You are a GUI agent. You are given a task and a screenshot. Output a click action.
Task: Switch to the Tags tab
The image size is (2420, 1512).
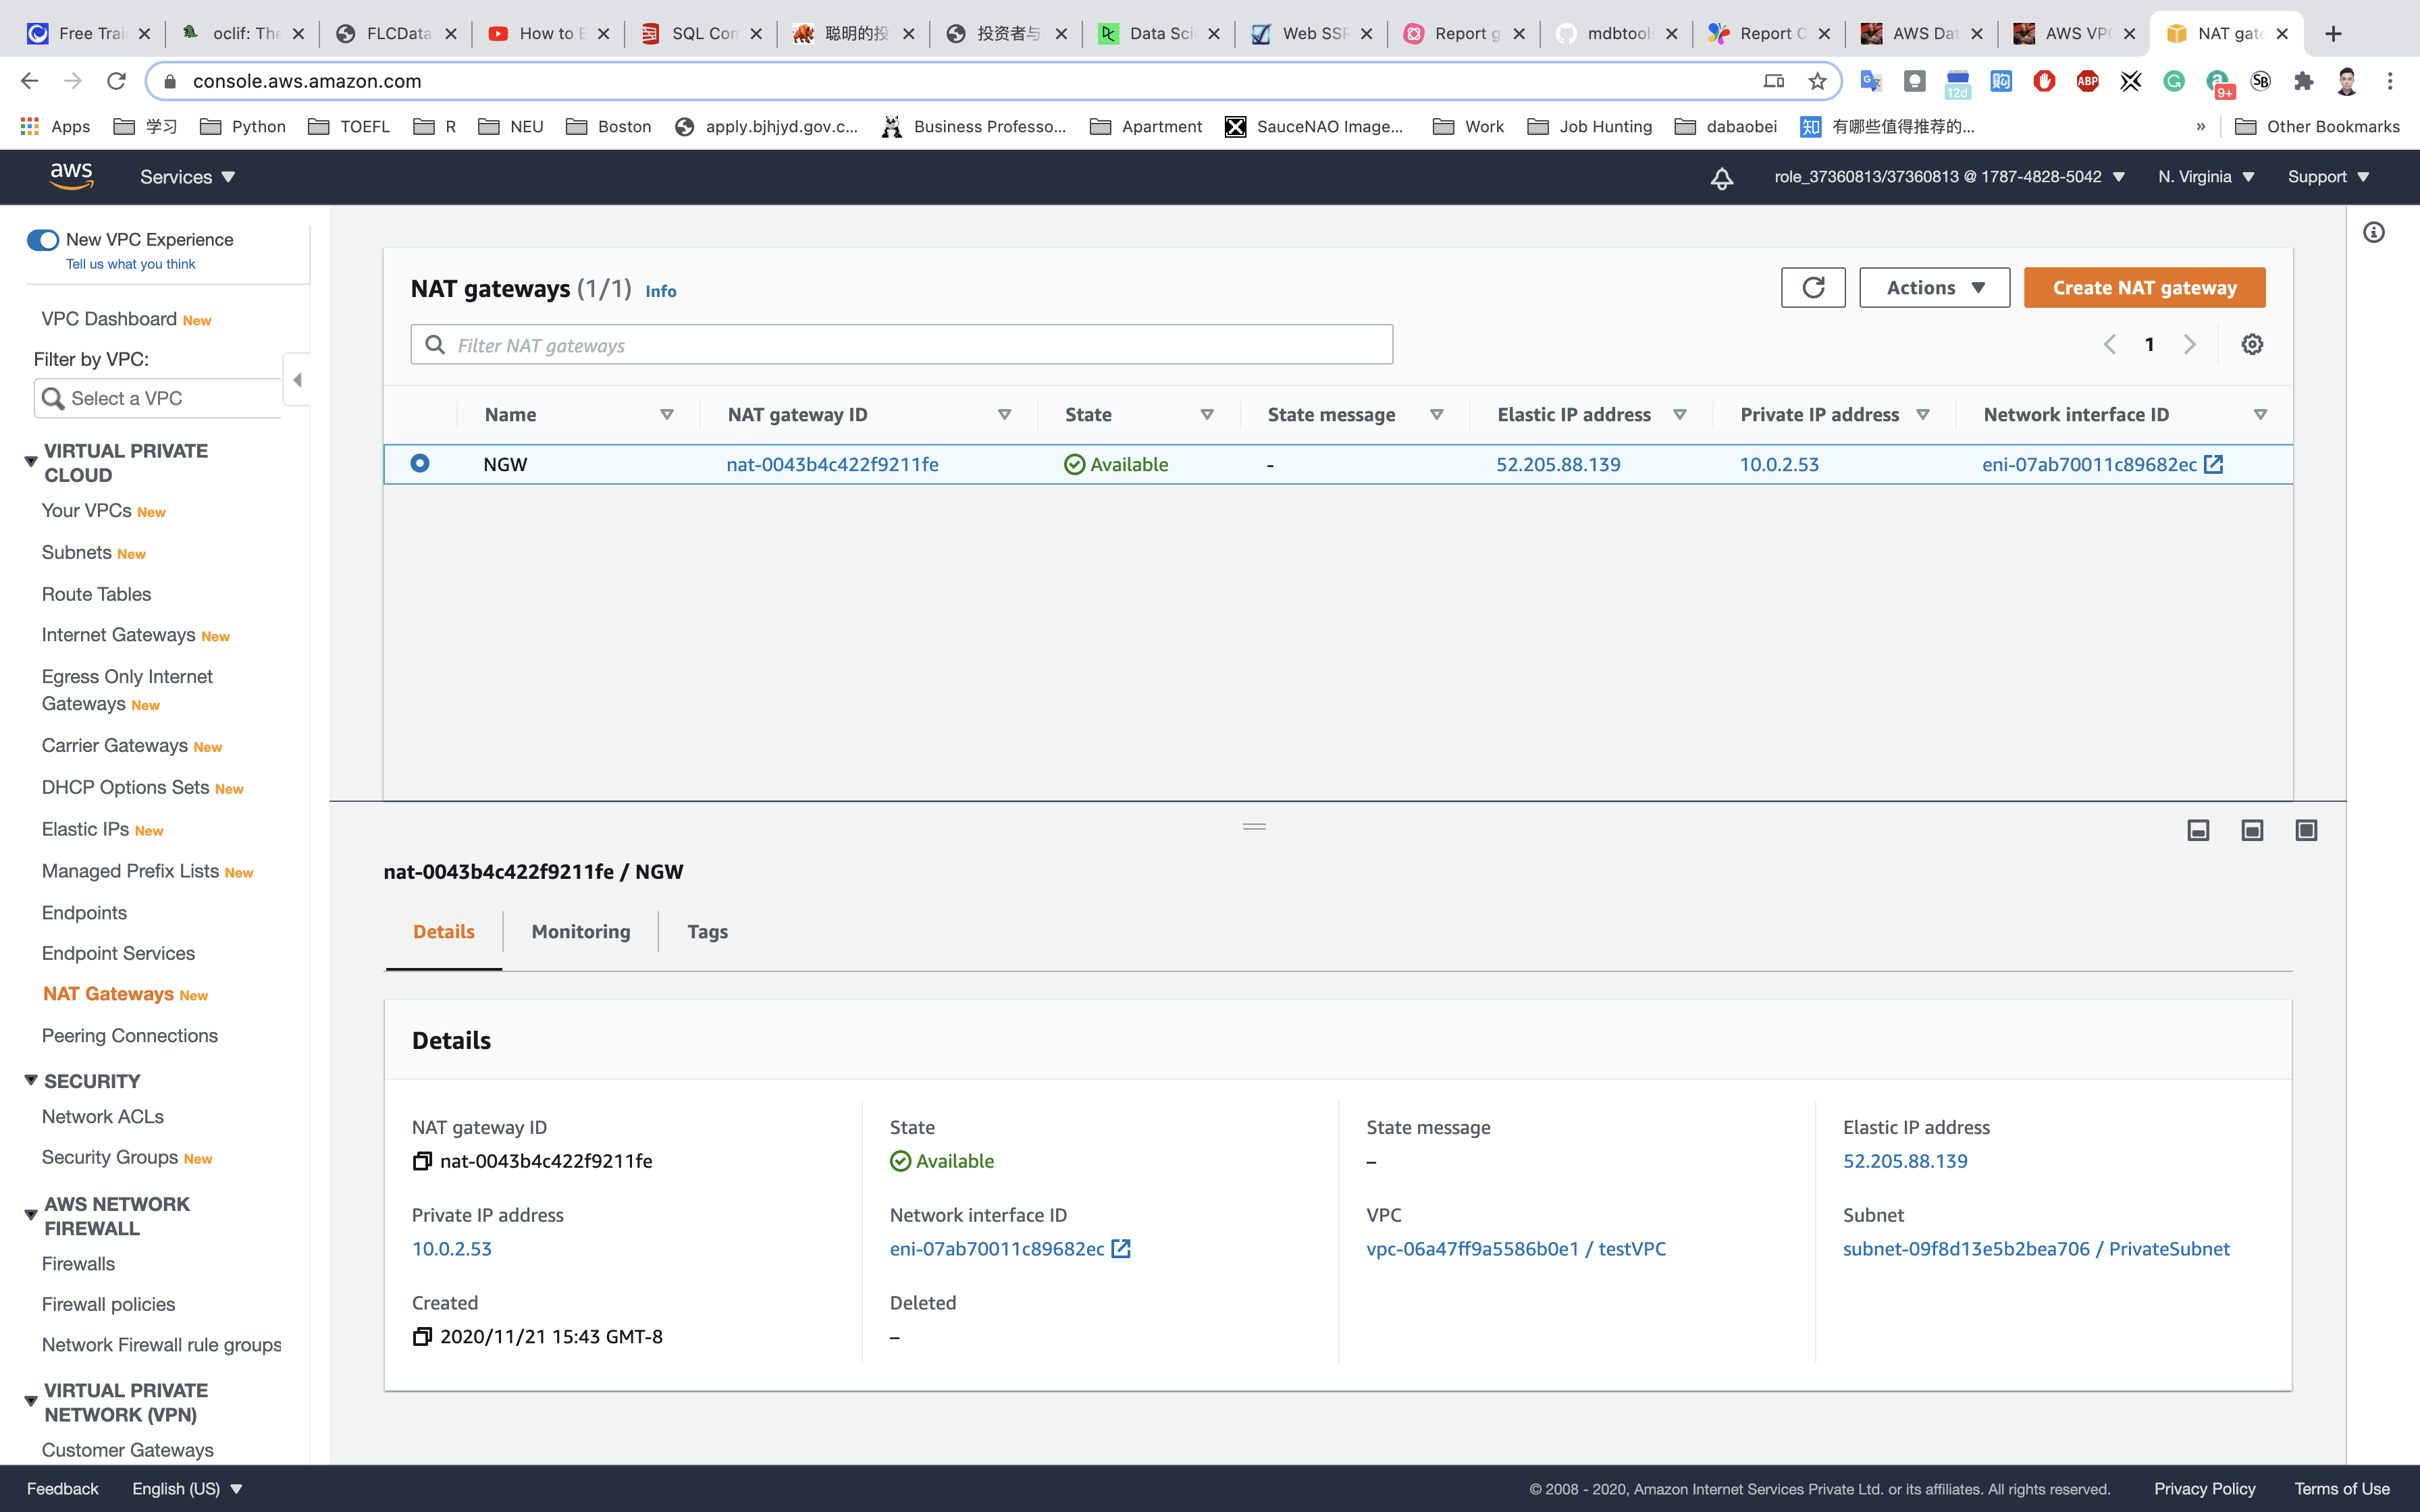click(x=707, y=931)
